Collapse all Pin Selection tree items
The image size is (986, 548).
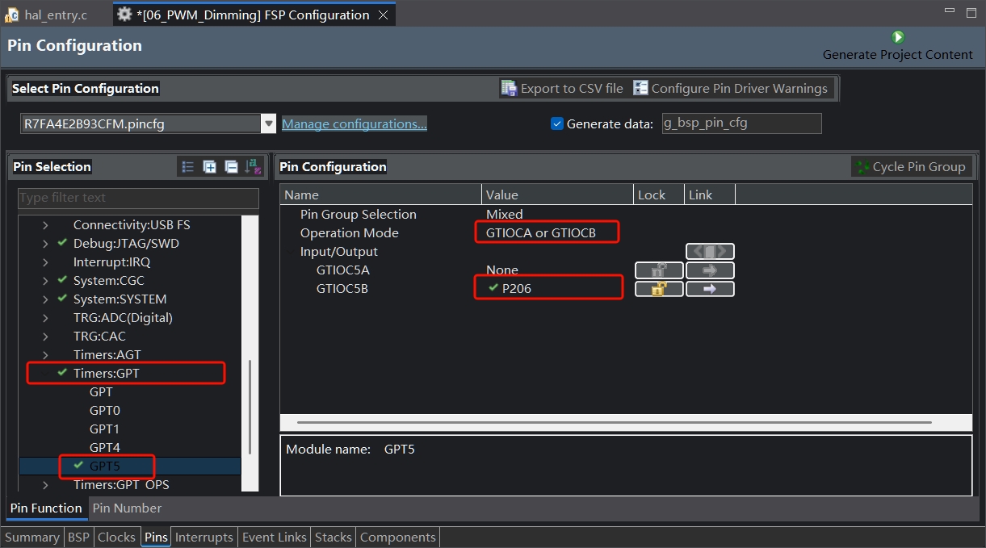pos(231,167)
